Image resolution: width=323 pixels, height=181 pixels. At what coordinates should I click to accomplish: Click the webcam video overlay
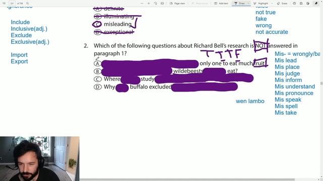(x=39, y=159)
